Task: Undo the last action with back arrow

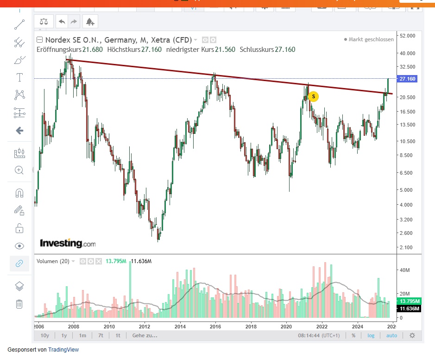Action: tap(62, 21)
